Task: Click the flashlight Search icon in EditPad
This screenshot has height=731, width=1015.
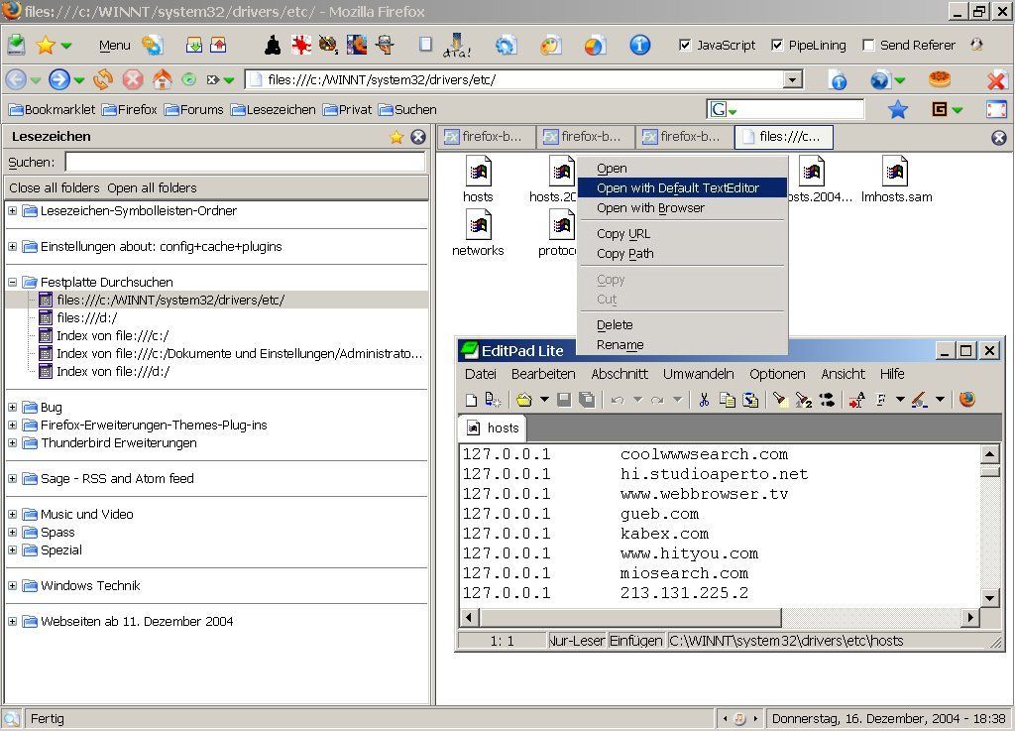Action: [780, 400]
